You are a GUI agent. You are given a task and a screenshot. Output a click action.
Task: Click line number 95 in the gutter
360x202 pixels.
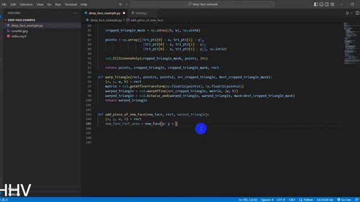[89, 77]
